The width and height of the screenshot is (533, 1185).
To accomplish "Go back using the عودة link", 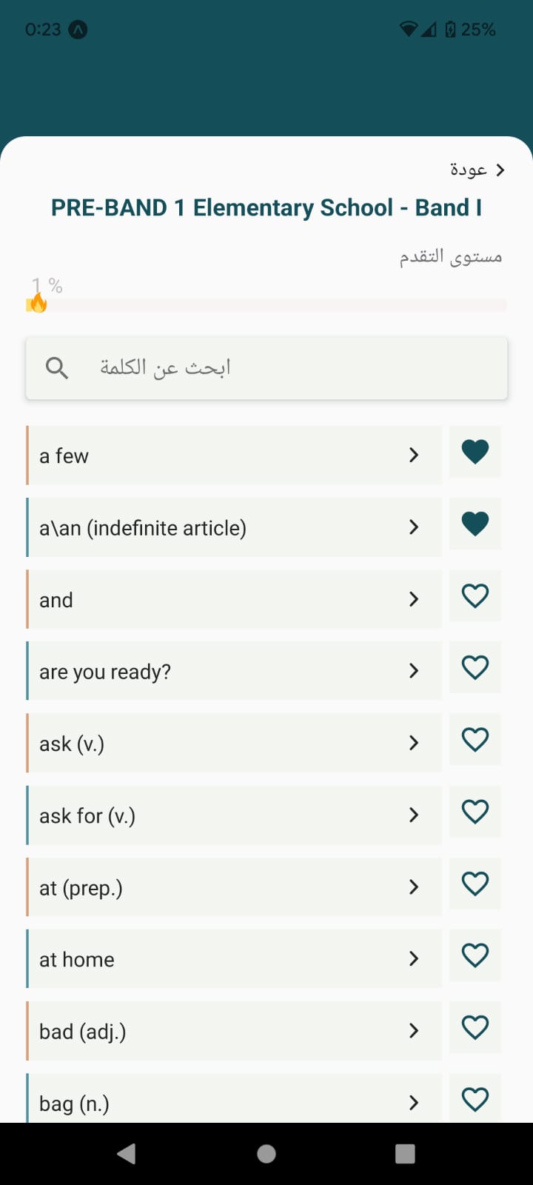I will point(477,170).
